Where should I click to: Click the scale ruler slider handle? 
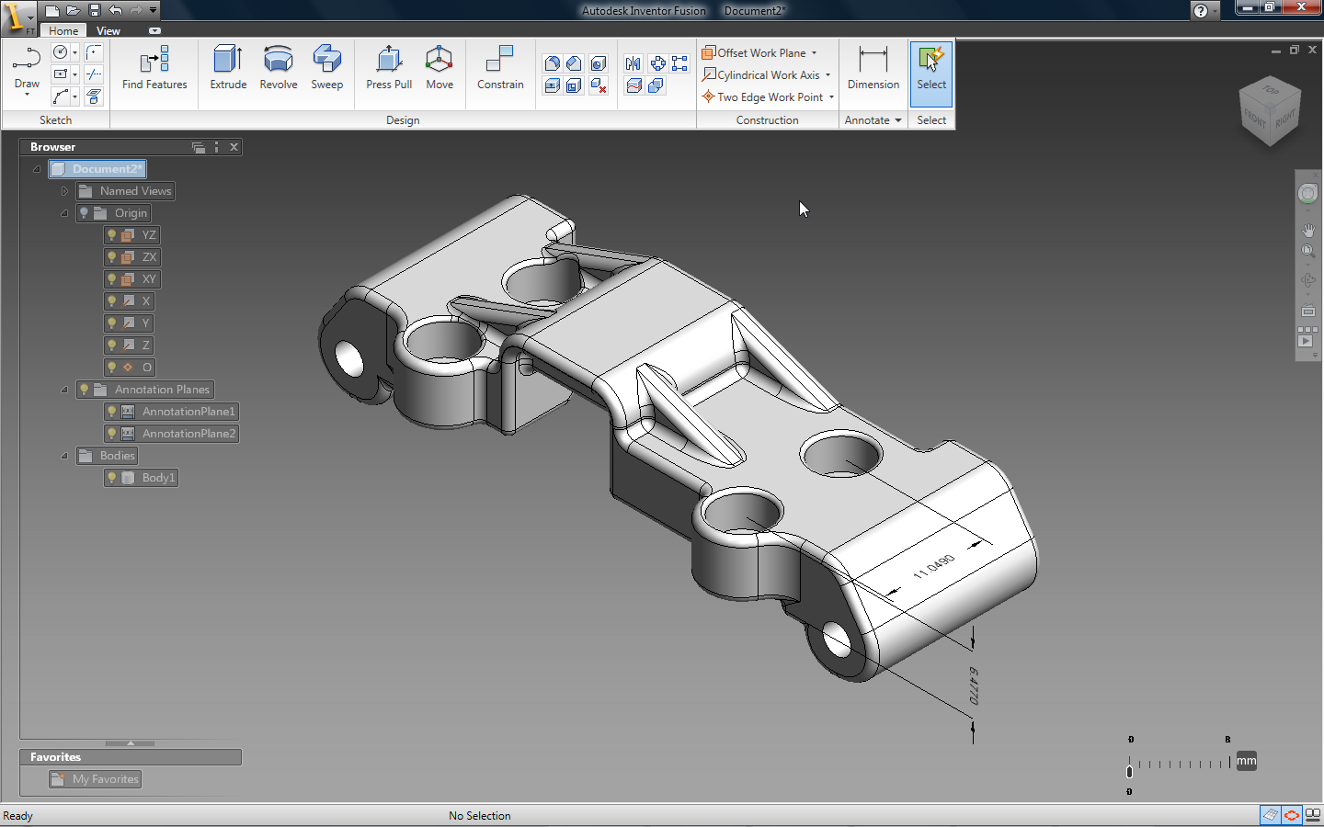pyautogui.click(x=1129, y=772)
